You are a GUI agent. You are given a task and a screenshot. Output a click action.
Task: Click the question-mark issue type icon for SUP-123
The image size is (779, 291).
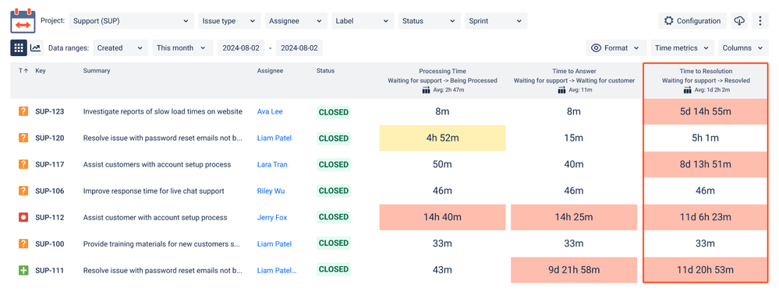pyautogui.click(x=23, y=111)
